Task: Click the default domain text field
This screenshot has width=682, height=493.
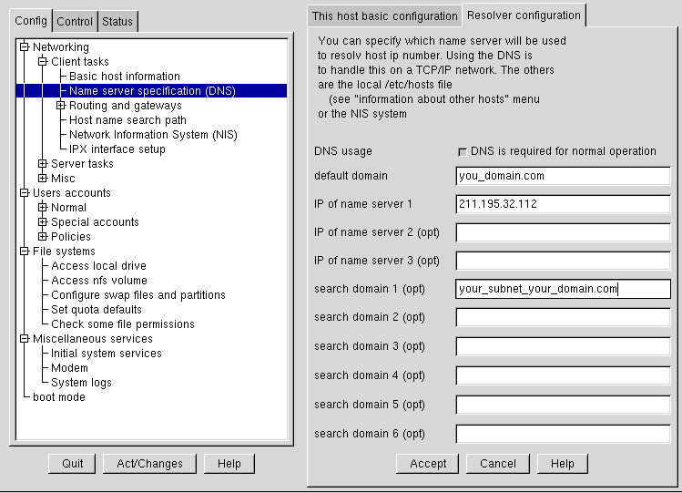Action: [x=563, y=176]
